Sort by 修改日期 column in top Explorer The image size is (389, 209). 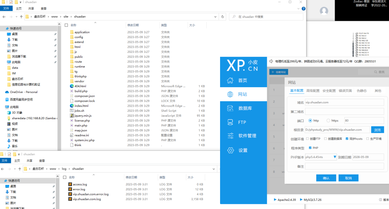[133, 25]
